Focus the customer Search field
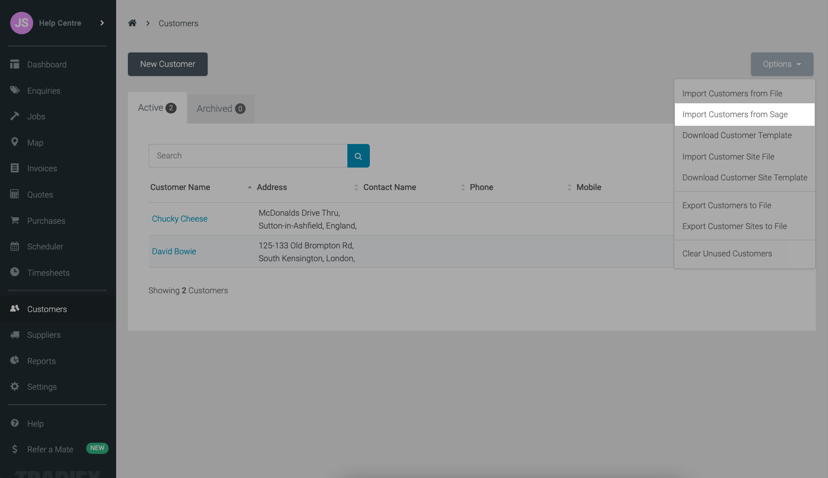Image resolution: width=828 pixels, height=478 pixels. [x=248, y=156]
